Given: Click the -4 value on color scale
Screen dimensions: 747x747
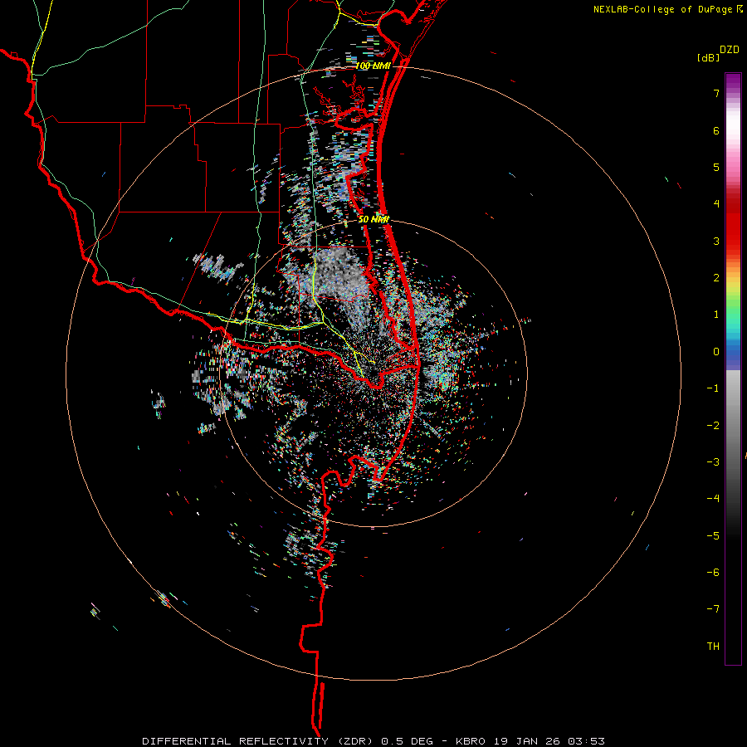Looking at the screenshot, I should click(713, 499).
